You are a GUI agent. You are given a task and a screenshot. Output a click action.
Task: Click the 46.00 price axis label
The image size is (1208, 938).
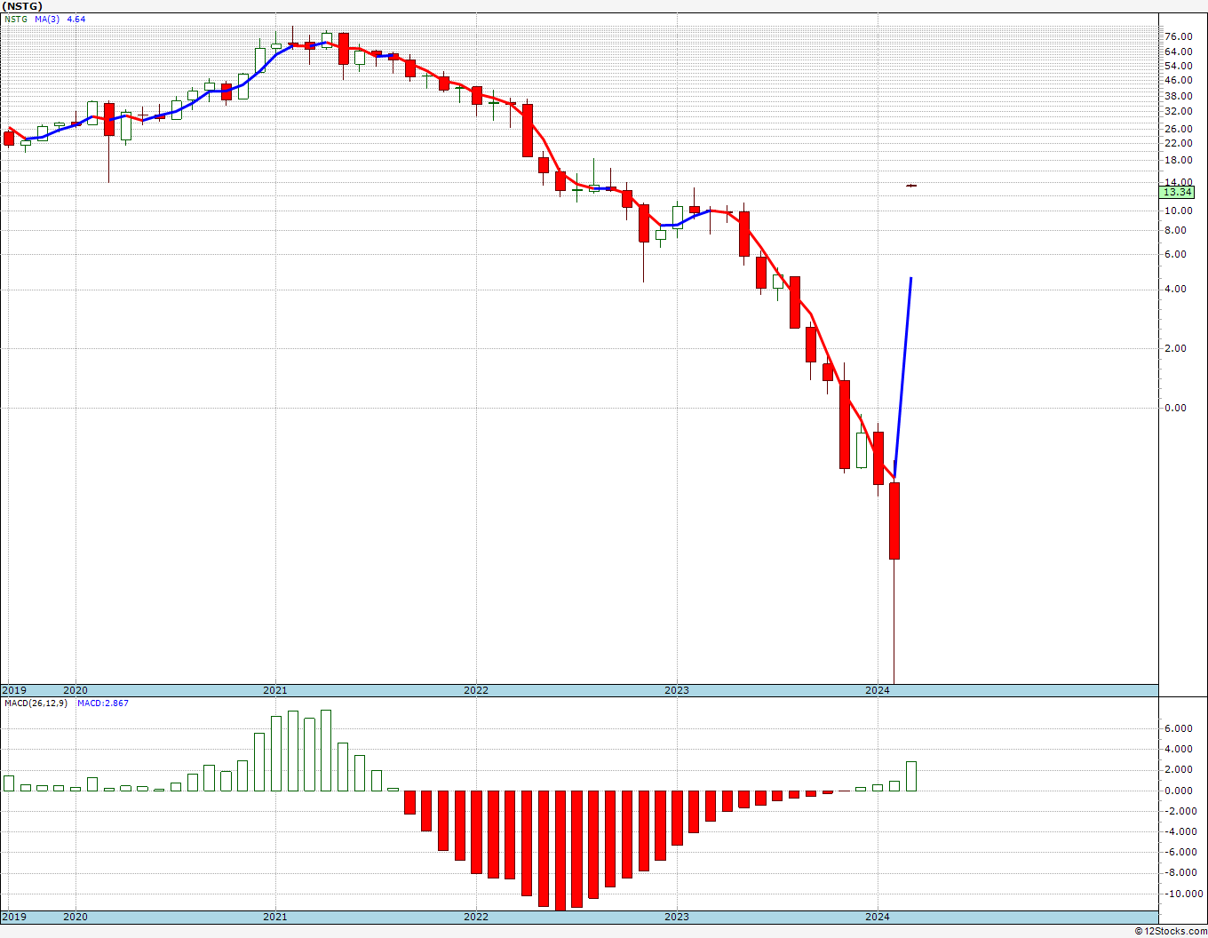pos(1178,80)
